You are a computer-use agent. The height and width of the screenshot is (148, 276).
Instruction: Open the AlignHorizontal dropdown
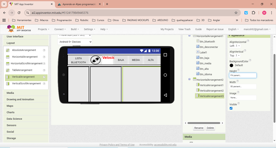coord(235,46)
